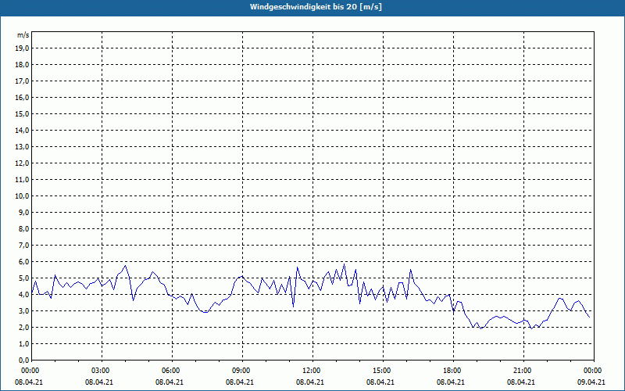
Task: Click the 18,0 y-axis label
Action: [23, 65]
